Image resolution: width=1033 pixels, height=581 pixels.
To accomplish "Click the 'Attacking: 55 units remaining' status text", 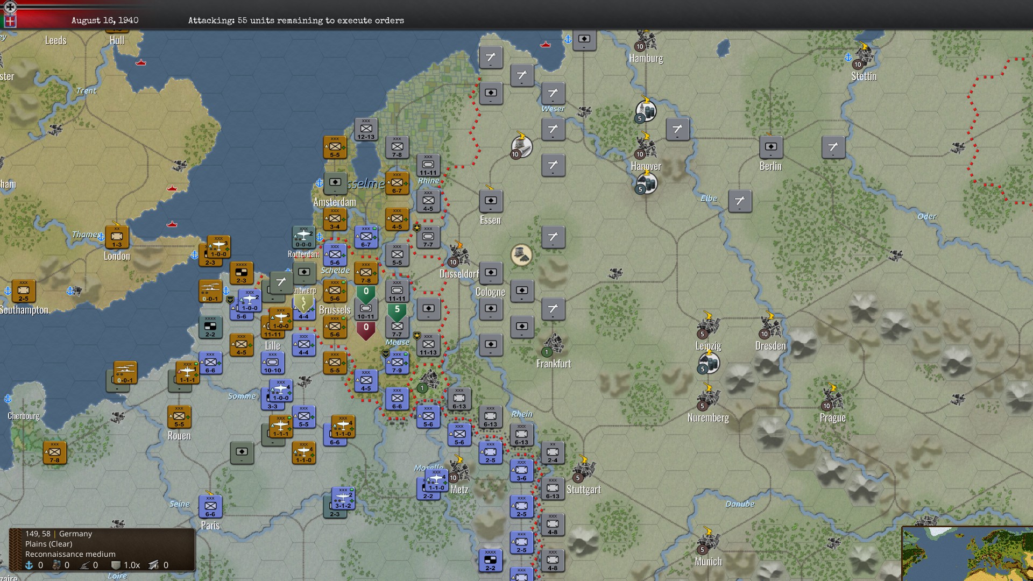I will [x=296, y=20].
